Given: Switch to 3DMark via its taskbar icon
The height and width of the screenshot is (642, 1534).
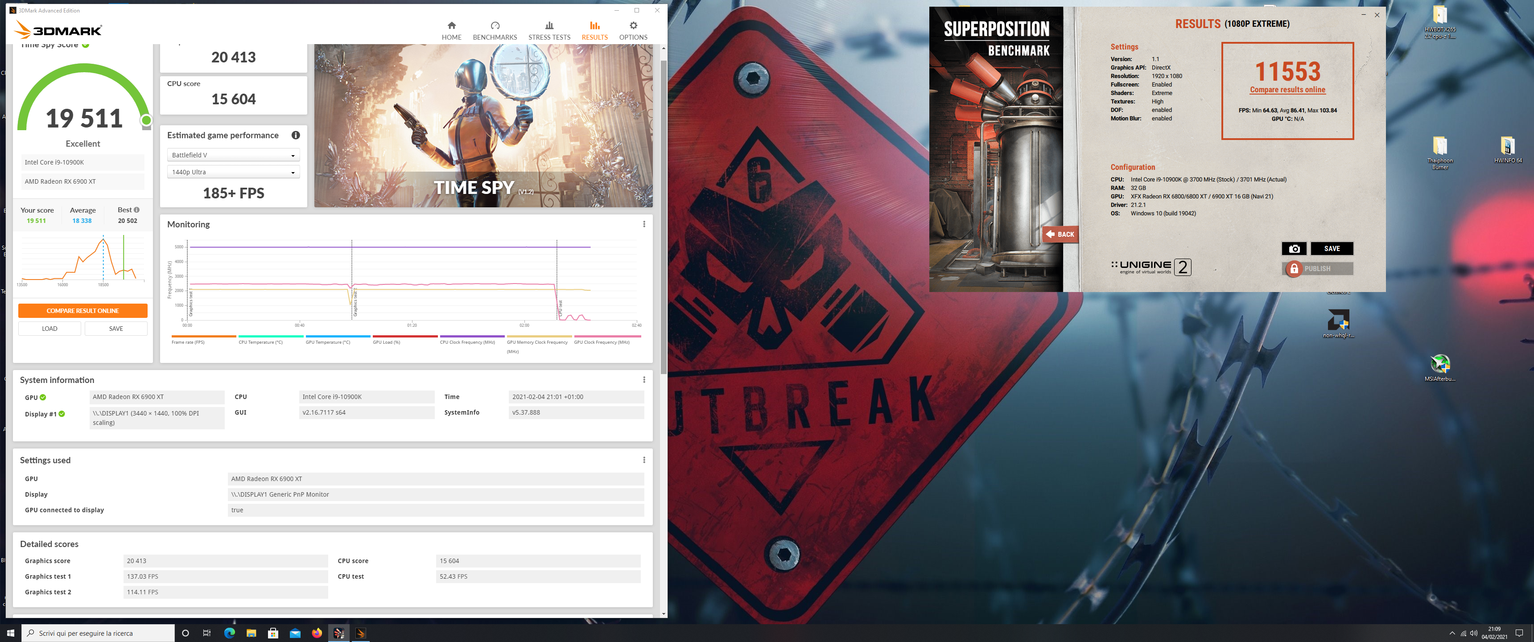Looking at the screenshot, I should 360,633.
